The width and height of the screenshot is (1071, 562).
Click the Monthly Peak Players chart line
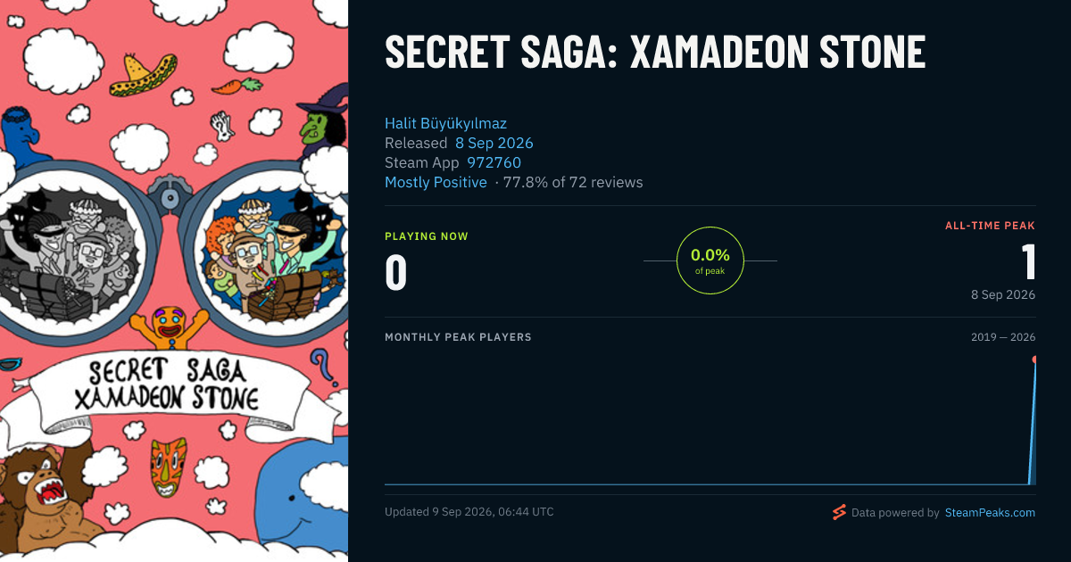[710, 484]
